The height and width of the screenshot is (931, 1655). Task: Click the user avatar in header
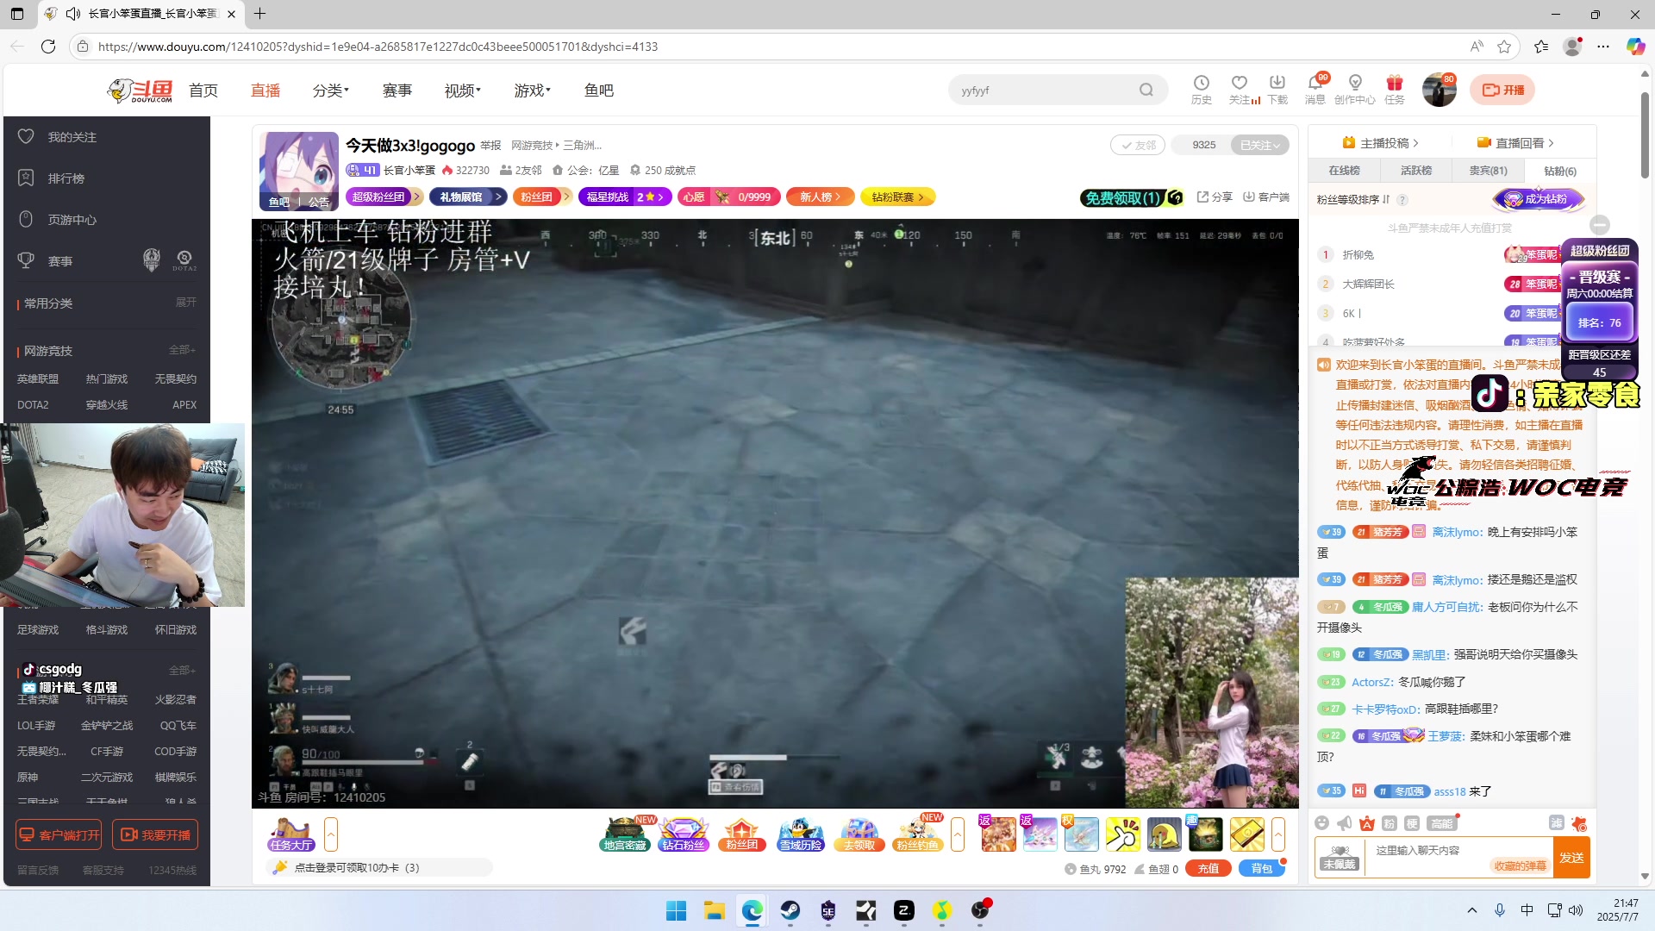pyautogui.click(x=1439, y=91)
